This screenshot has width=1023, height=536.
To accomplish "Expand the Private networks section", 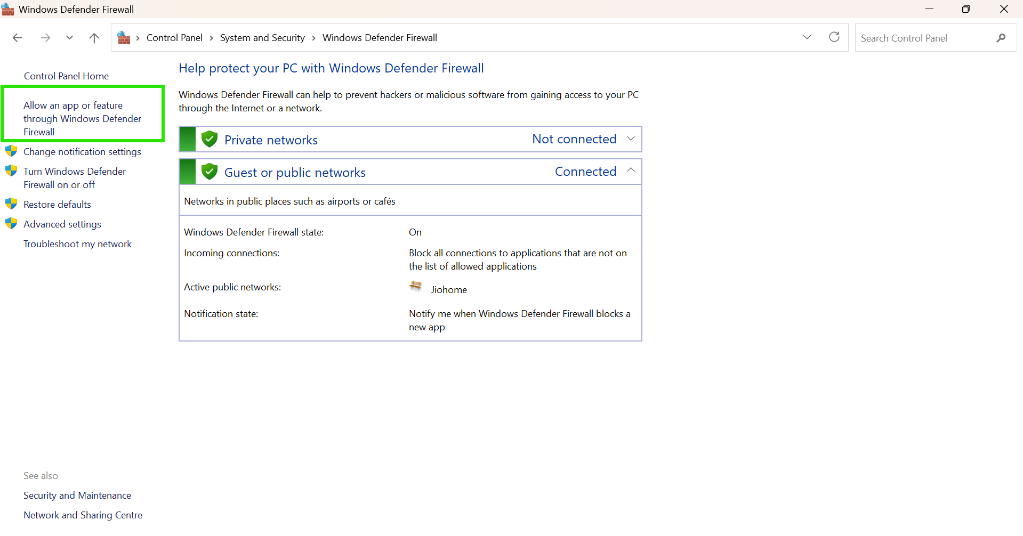I will click(631, 139).
